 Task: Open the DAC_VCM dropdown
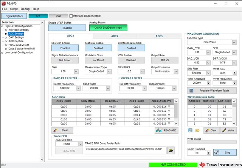point(208,63)
